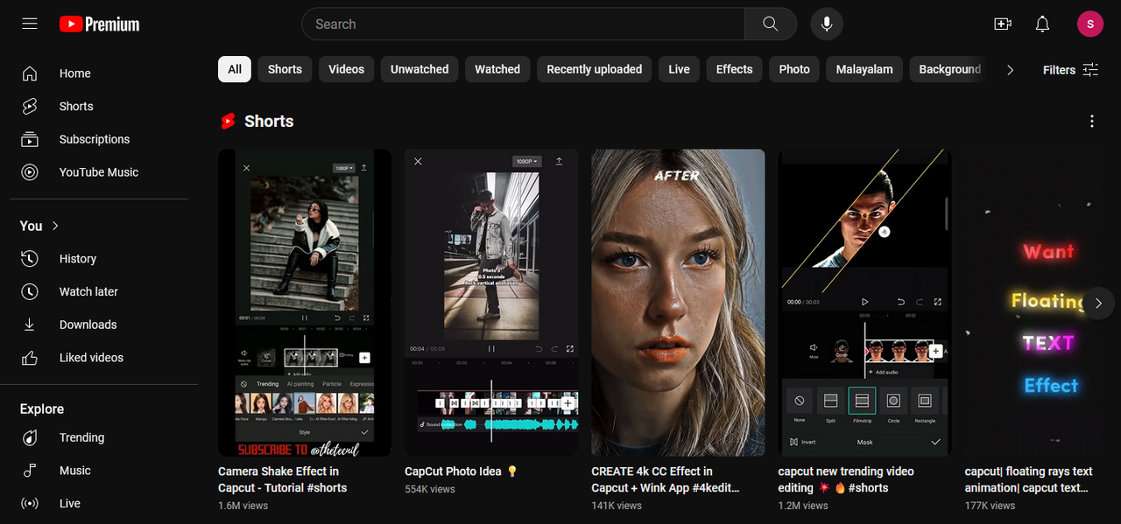Open Trending under Explore

point(81,437)
